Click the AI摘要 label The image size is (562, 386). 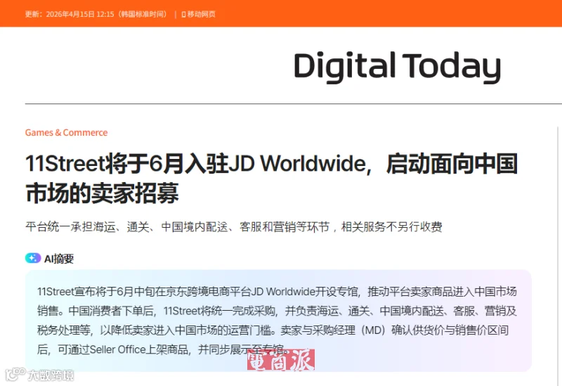[59, 259]
